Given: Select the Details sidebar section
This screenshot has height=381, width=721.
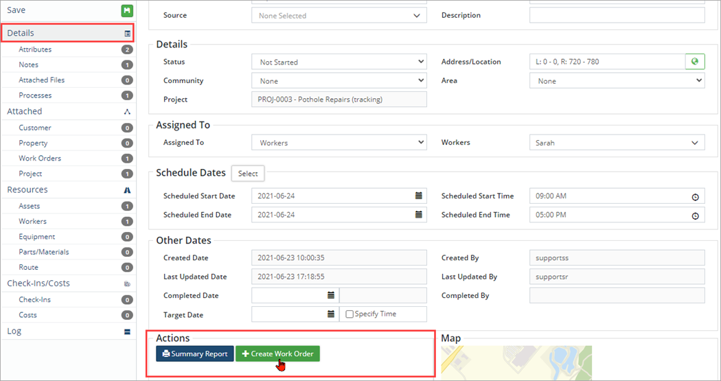Looking at the screenshot, I should pyautogui.click(x=67, y=33).
